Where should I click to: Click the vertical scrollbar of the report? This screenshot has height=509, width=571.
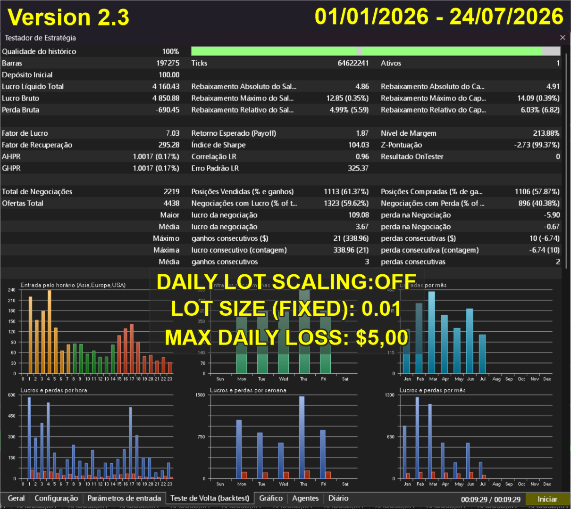pos(566,160)
